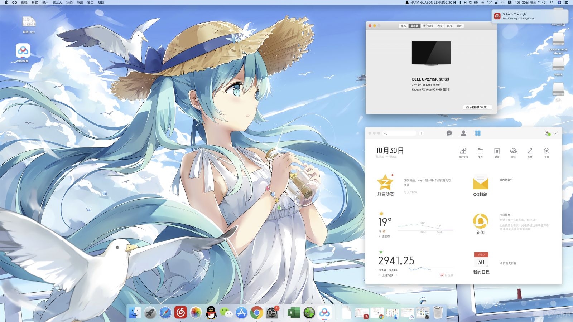This screenshot has height=322, width=573.
Task: Open Ships In The Night notification
Action: (530, 16)
